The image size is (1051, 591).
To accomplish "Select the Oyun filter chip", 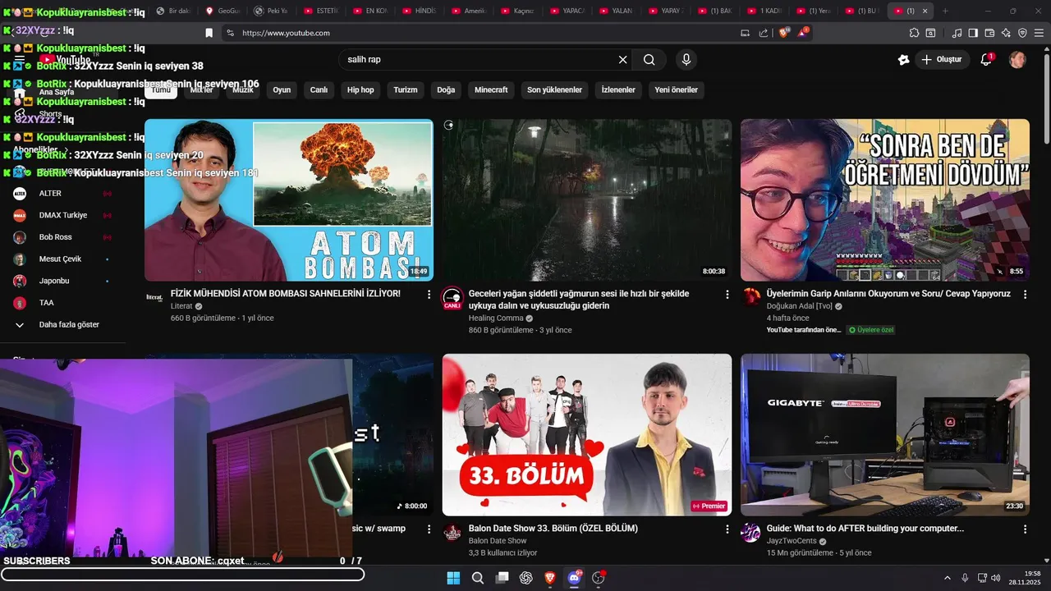I will pyautogui.click(x=282, y=89).
